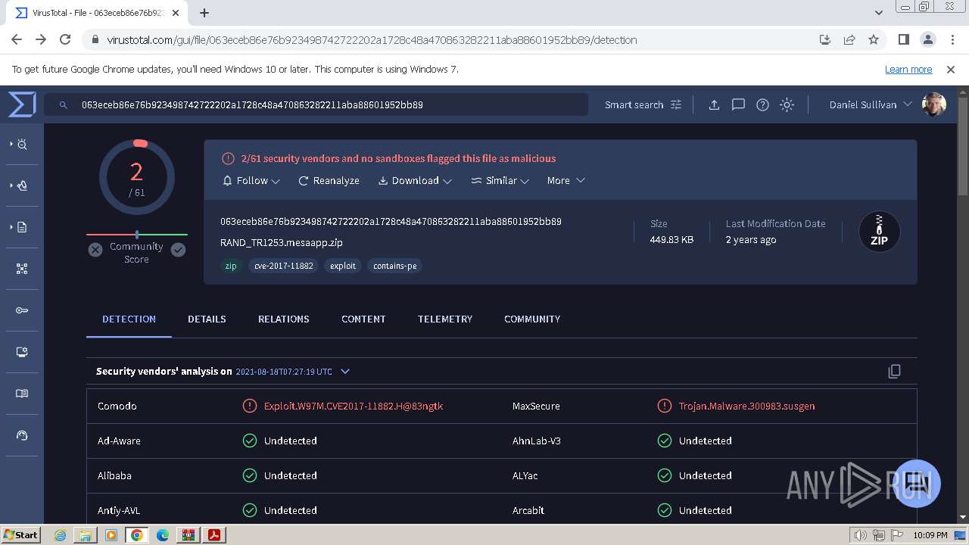Reload the page in Chrome
This screenshot has height=545, width=969.
(65, 39)
